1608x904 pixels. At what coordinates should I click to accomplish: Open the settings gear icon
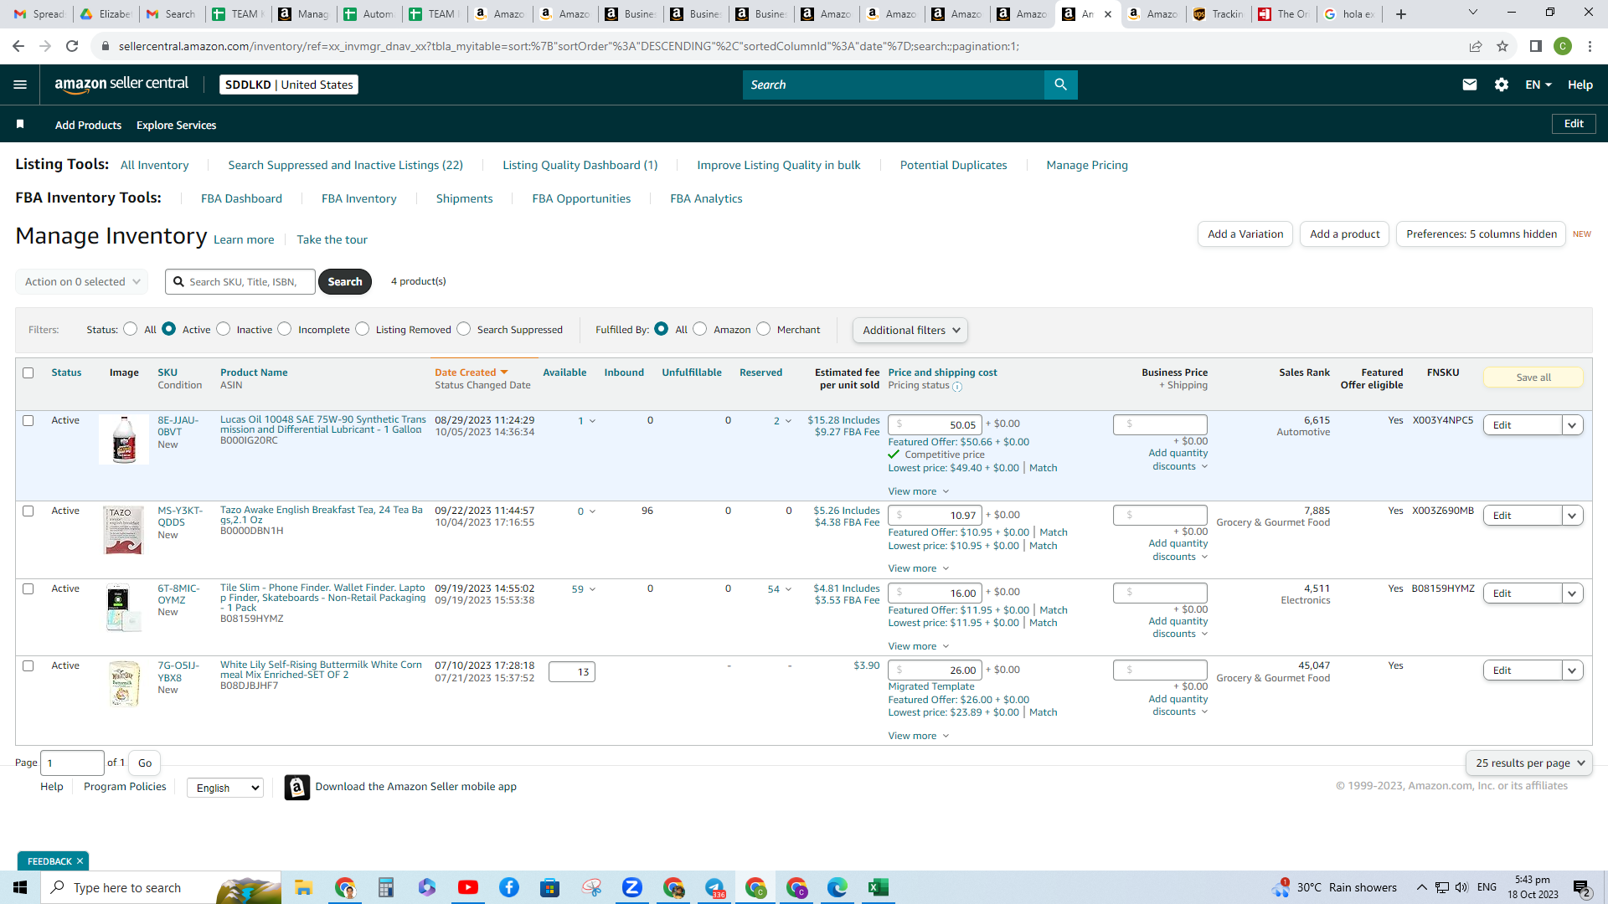click(1502, 85)
